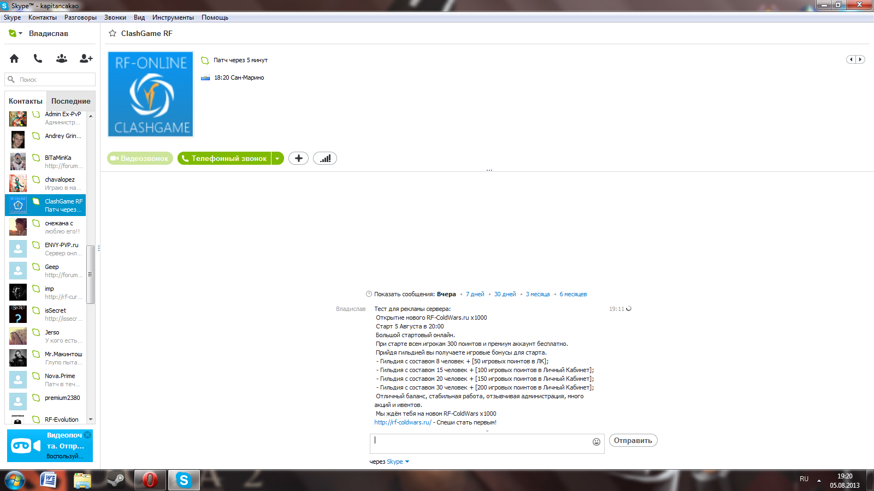Send the message with Отправить
This screenshot has width=874, height=491.
coord(633,440)
